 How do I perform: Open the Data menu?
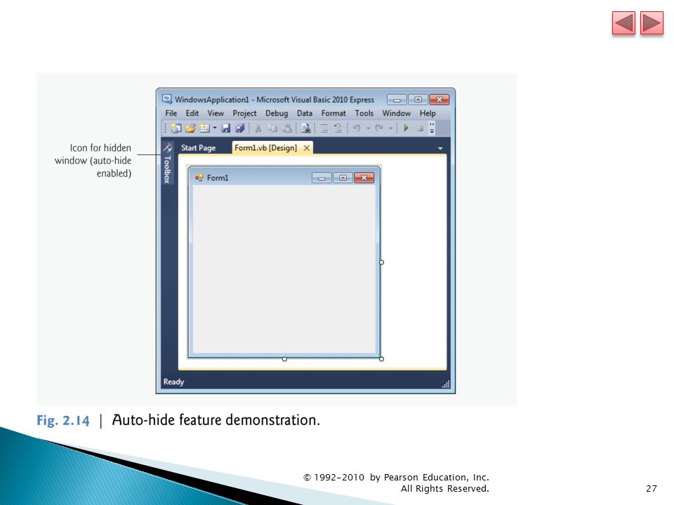tap(304, 114)
